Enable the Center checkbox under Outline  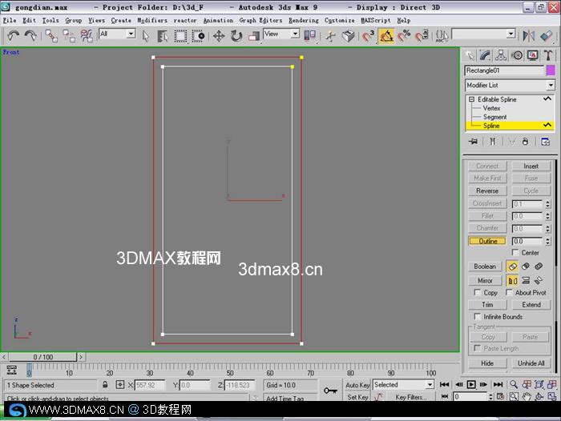515,252
